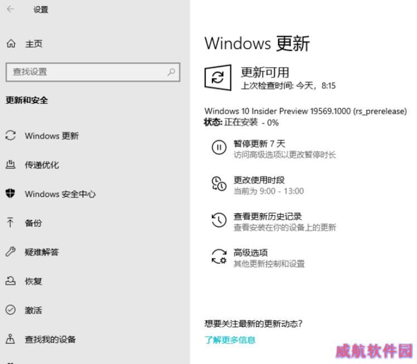
Task: Select the 传递优化 delivery icon
Action: 11,165
